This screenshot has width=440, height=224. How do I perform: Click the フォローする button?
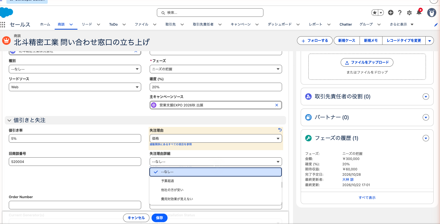[315, 41]
